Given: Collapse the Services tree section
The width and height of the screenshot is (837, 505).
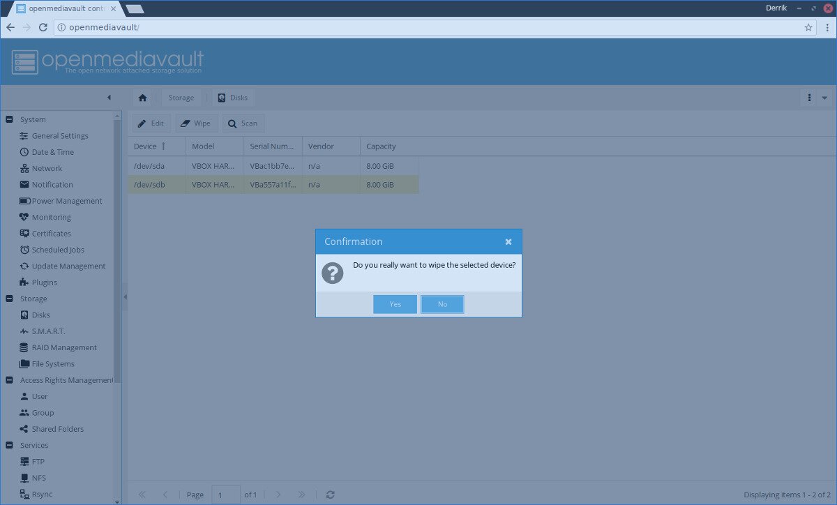Looking at the screenshot, I should point(9,445).
